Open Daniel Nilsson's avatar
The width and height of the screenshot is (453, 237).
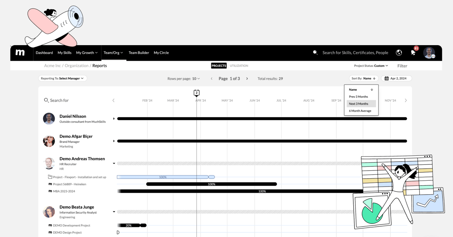[x=49, y=119]
